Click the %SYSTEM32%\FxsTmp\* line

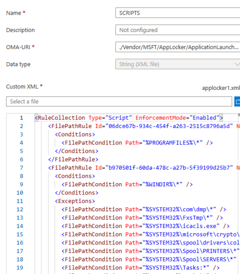pyautogui.click(x=142, y=218)
